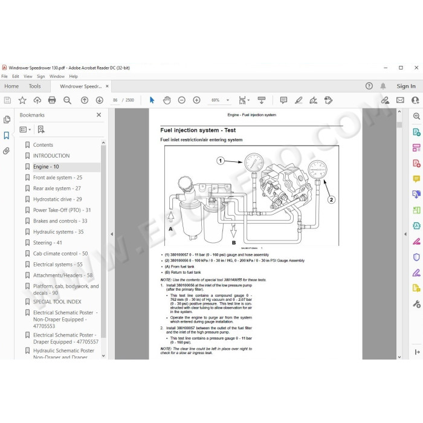Activate the Hand pan tool
The height and width of the screenshot is (423, 423).
coord(167,100)
